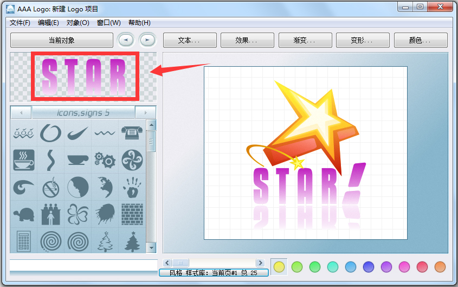Select the brick wall icon
The height and width of the screenshot is (287, 458).
[132, 214]
